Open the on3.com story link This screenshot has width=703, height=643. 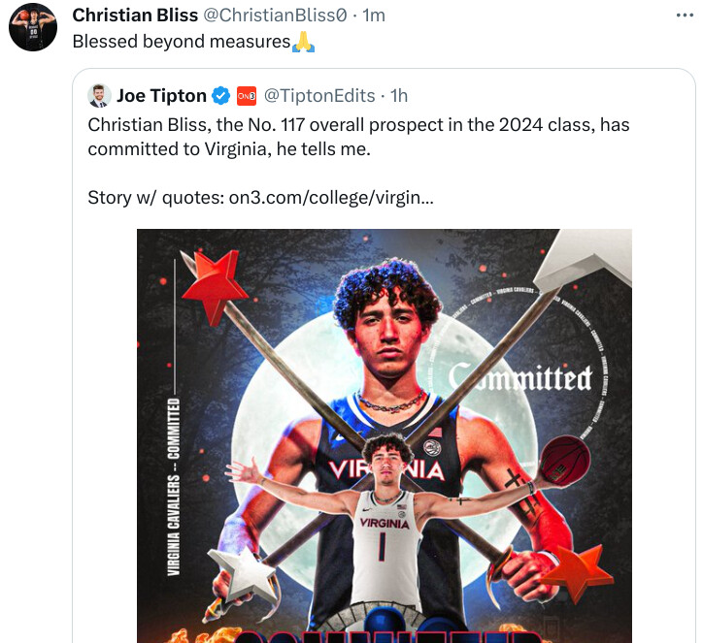click(x=330, y=198)
